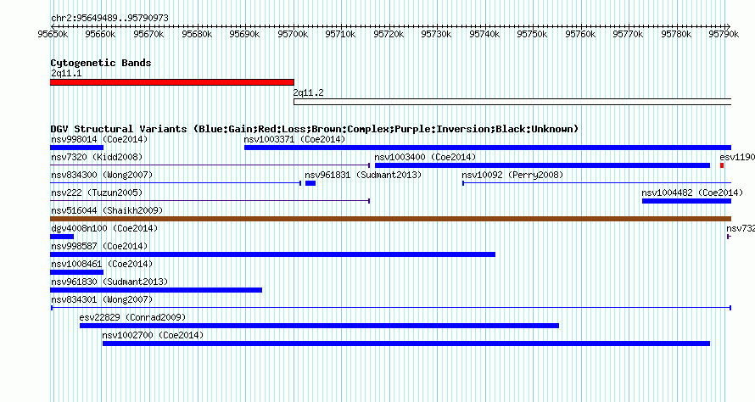This screenshot has height=402, width=755.
Task: Select the nsv961830 (Sudmant2013) blue bar
Action: coord(156,290)
